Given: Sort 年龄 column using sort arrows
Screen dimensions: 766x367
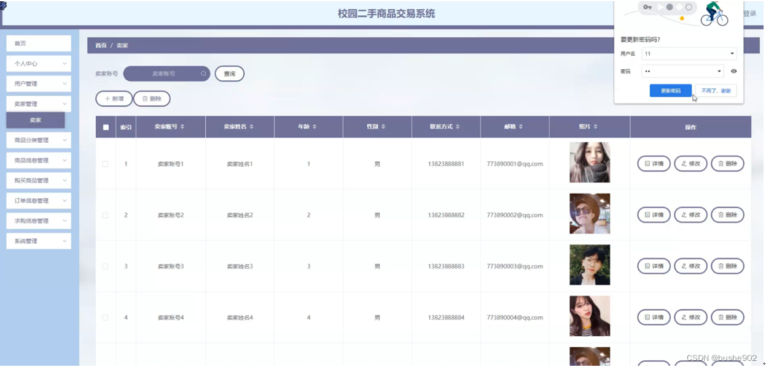Looking at the screenshot, I should 315,127.
